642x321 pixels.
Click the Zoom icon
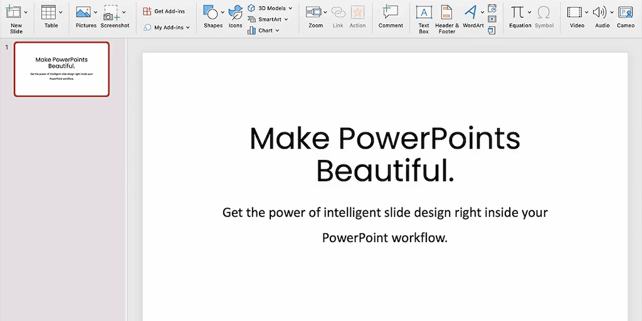tap(313, 13)
